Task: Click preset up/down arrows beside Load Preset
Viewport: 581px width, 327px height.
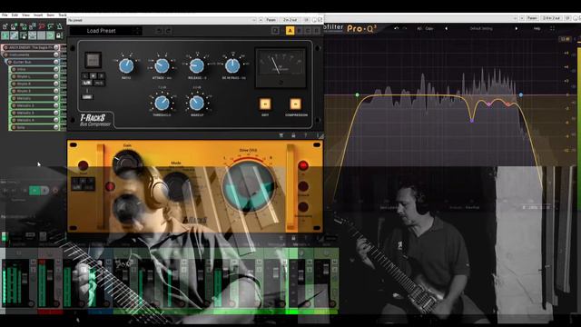Action: click(137, 31)
